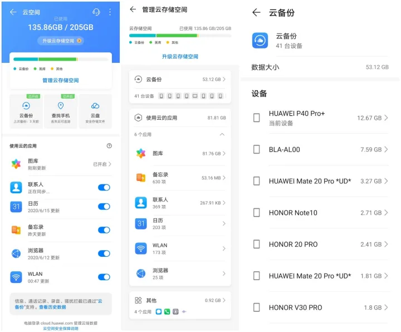Screen dimensions: 401x332
Task: Collapse 6 个应用 list chevron
Action: coord(222,135)
